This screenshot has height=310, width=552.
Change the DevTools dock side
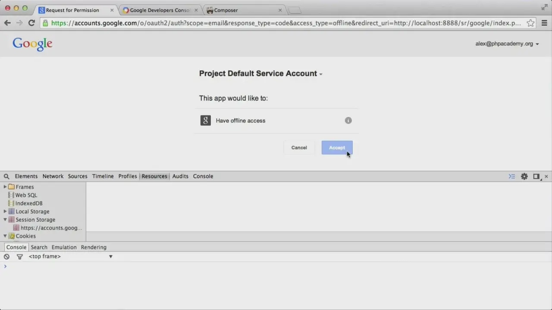(x=536, y=176)
